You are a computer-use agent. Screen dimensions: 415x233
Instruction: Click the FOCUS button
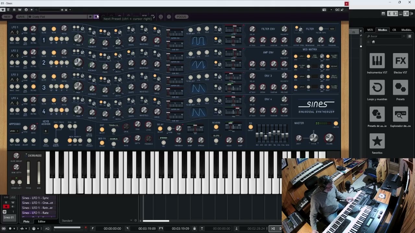(x=181, y=17)
